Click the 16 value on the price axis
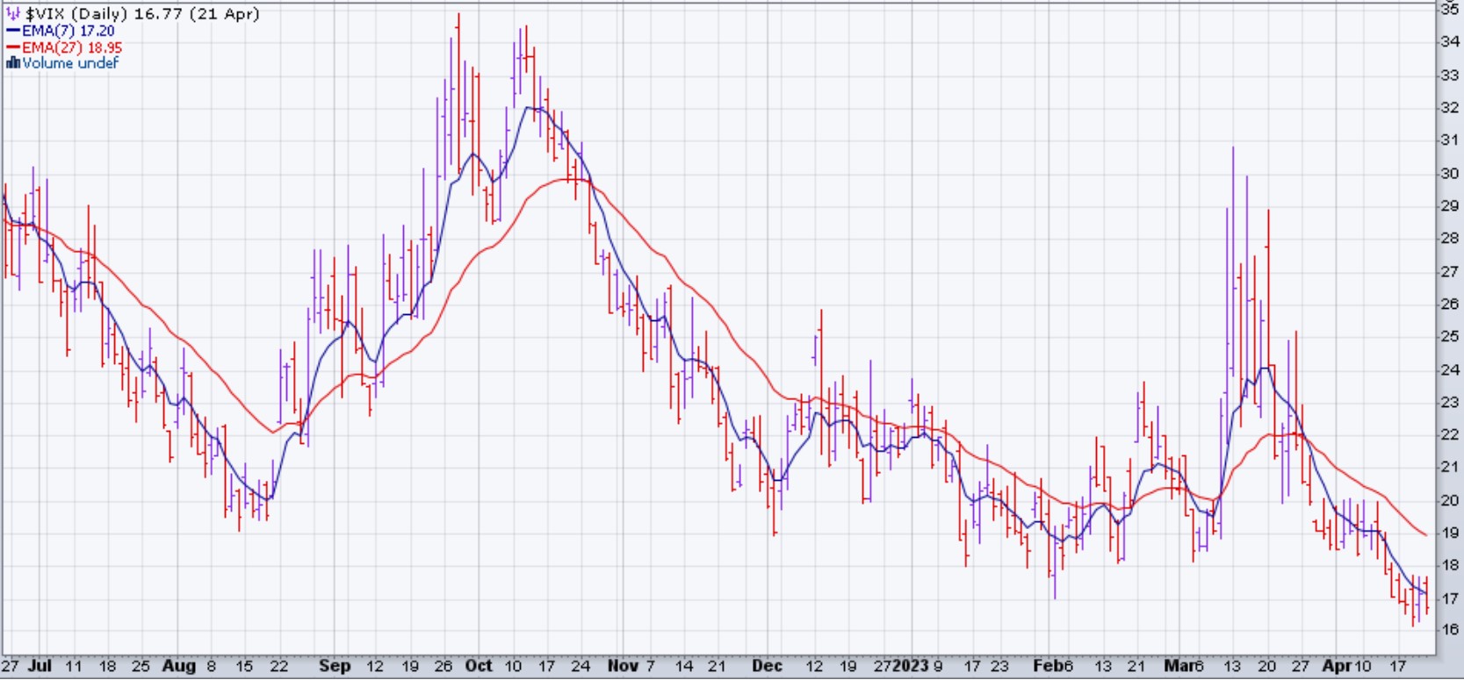This screenshot has height=680, width=1464. tap(1449, 630)
